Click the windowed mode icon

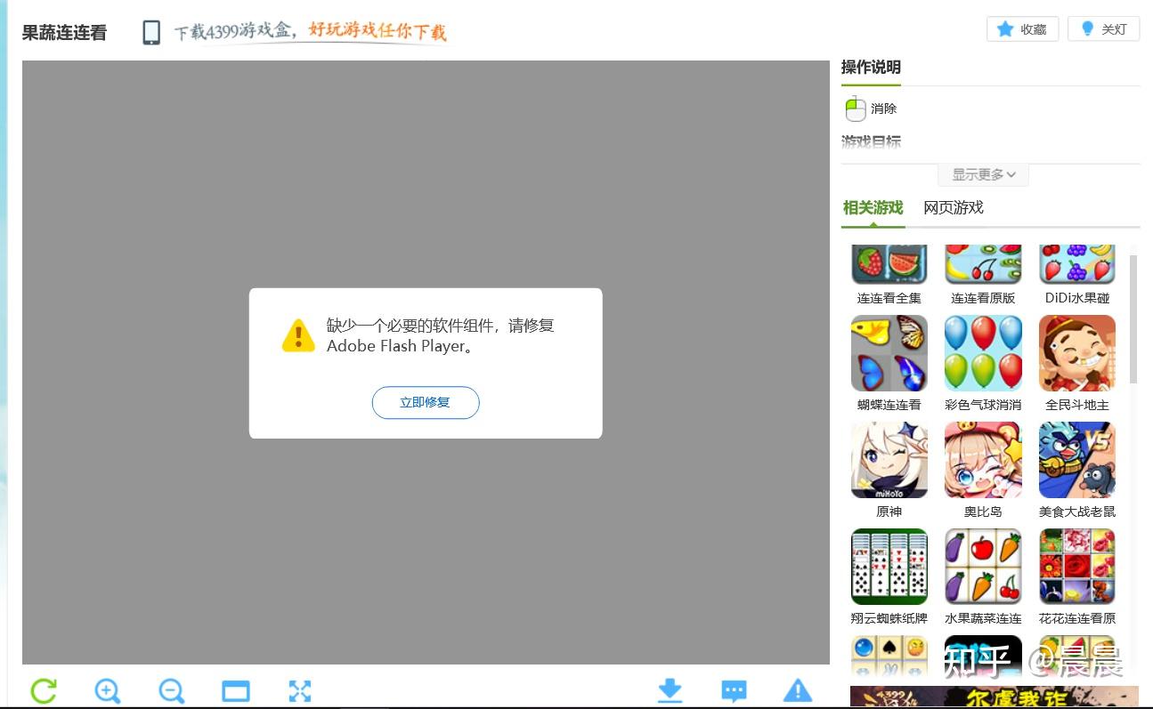236,690
